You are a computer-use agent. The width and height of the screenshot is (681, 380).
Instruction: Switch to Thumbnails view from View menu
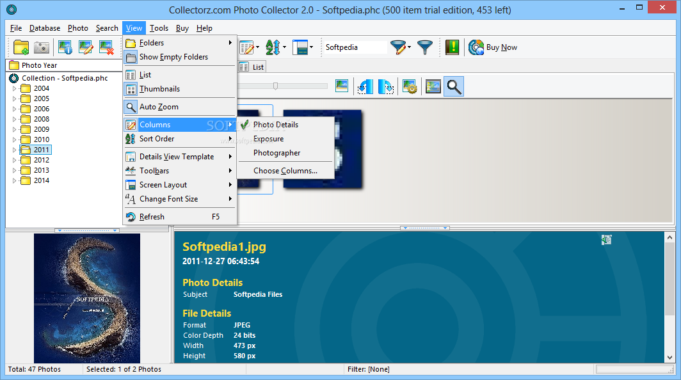(180, 88)
